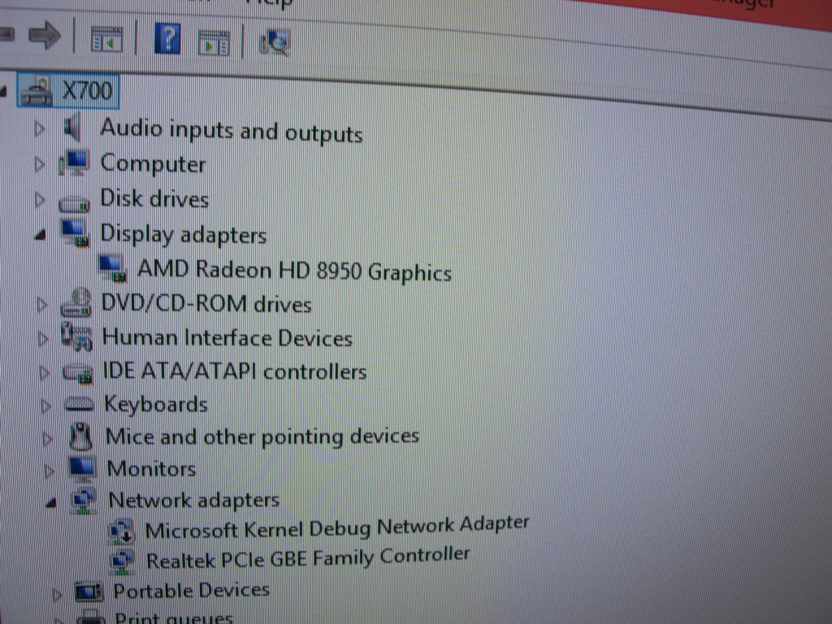Collapse the Display adapters category
The width and height of the screenshot is (832, 624).
(x=40, y=235)
